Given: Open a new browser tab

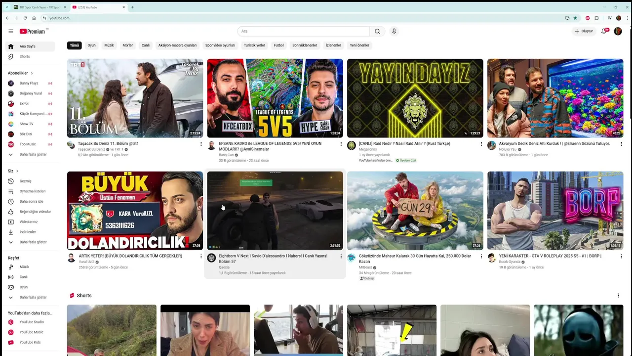Looking at the screenshot, I should (x=132, y=7).
